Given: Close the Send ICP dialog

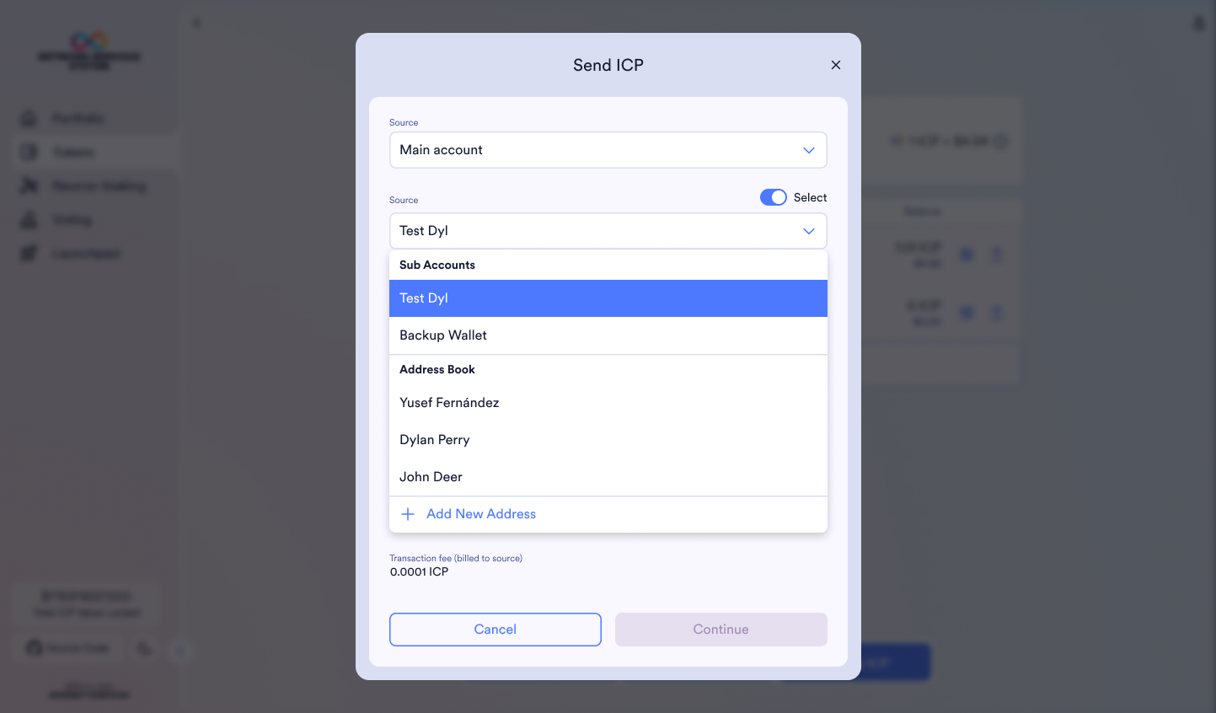Looking at the screenshot, I should (x=835, y=65).
